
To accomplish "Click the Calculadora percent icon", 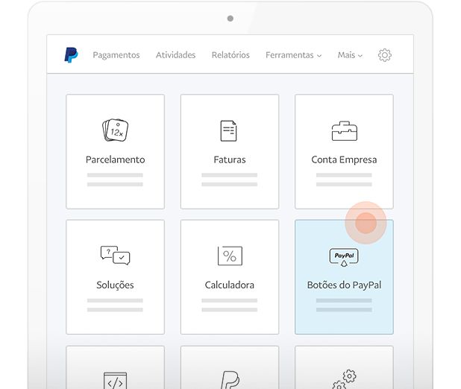I will pyautogui.click(x=229, y=256).
